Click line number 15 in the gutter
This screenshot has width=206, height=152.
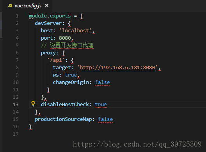pyautogui.click(x=16, y=119)
